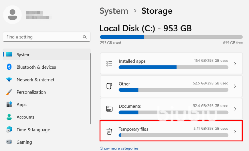The width and height of the screenshot is (249, 151).
Task: Click the Find a setting field
Action: (43, 37)
